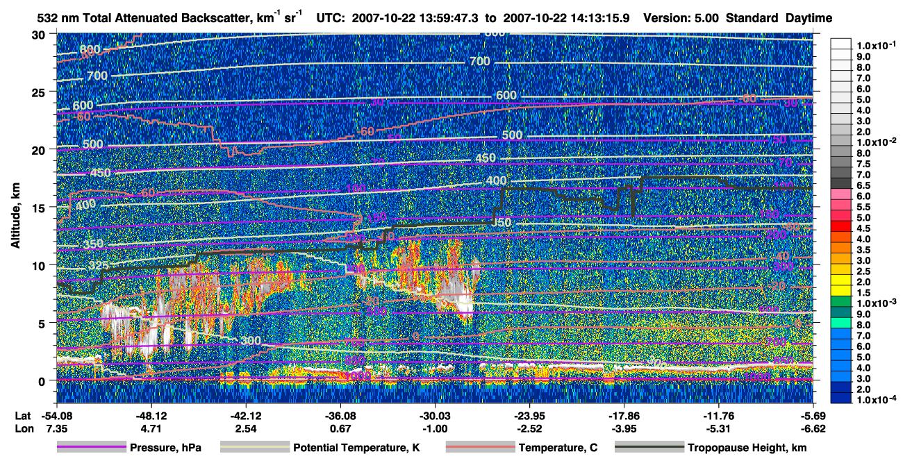Click the 'Pressure, hPa' legend label
Viewport: 903px width, 463px height.
166,448
